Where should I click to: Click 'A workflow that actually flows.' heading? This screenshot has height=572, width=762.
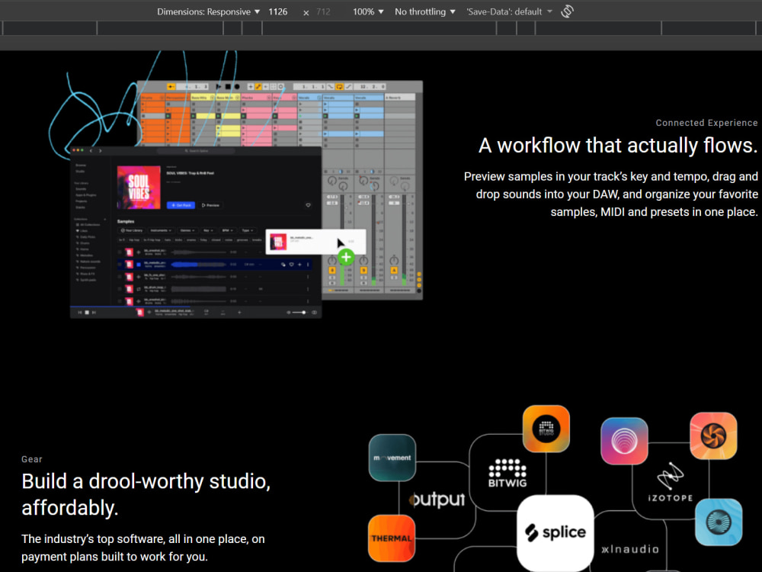tap(618, 146)
